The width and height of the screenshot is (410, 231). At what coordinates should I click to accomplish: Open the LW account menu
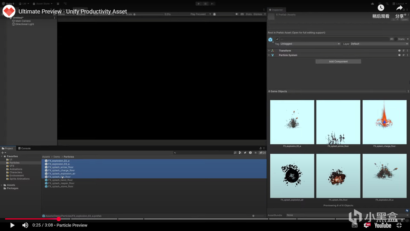pyautogui.click(x=24, y=4)
